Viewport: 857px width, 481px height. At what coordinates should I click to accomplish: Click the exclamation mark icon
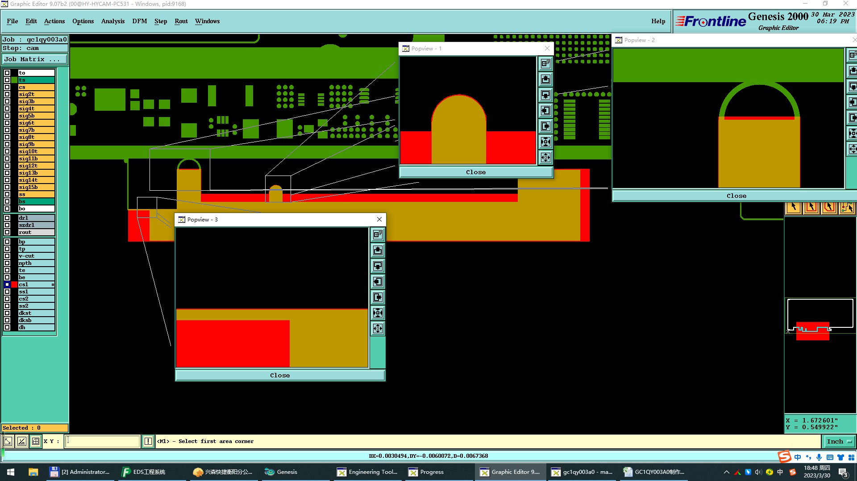[x=148, y=441]
